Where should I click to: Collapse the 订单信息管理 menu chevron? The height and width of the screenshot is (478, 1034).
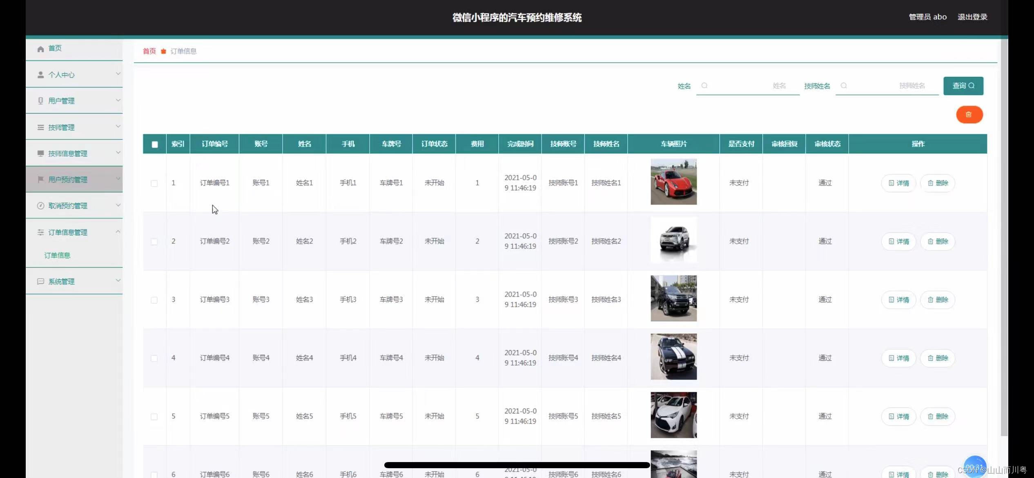pos(118,232)
